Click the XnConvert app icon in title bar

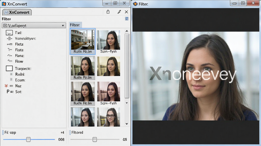(4, 4)
